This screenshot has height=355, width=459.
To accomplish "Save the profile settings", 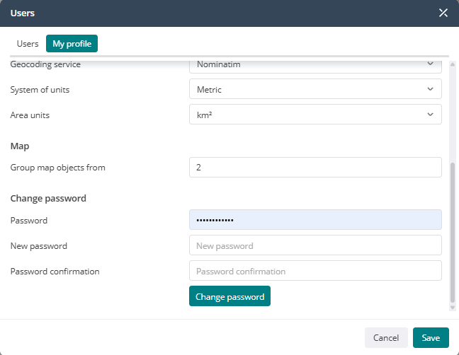I will pos(431,338).
